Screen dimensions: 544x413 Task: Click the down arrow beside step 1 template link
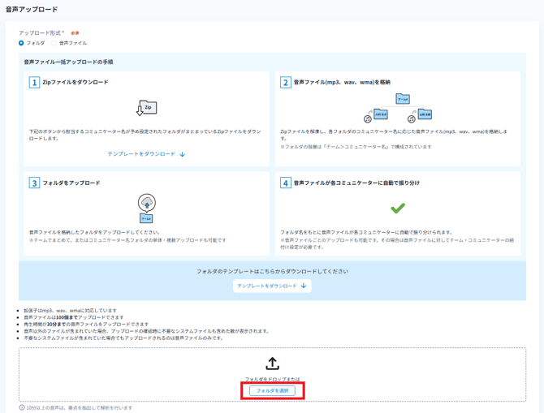tap(182, 154)
